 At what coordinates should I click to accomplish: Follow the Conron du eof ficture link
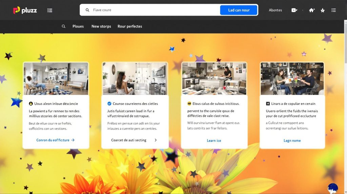(x=55, y=140)
